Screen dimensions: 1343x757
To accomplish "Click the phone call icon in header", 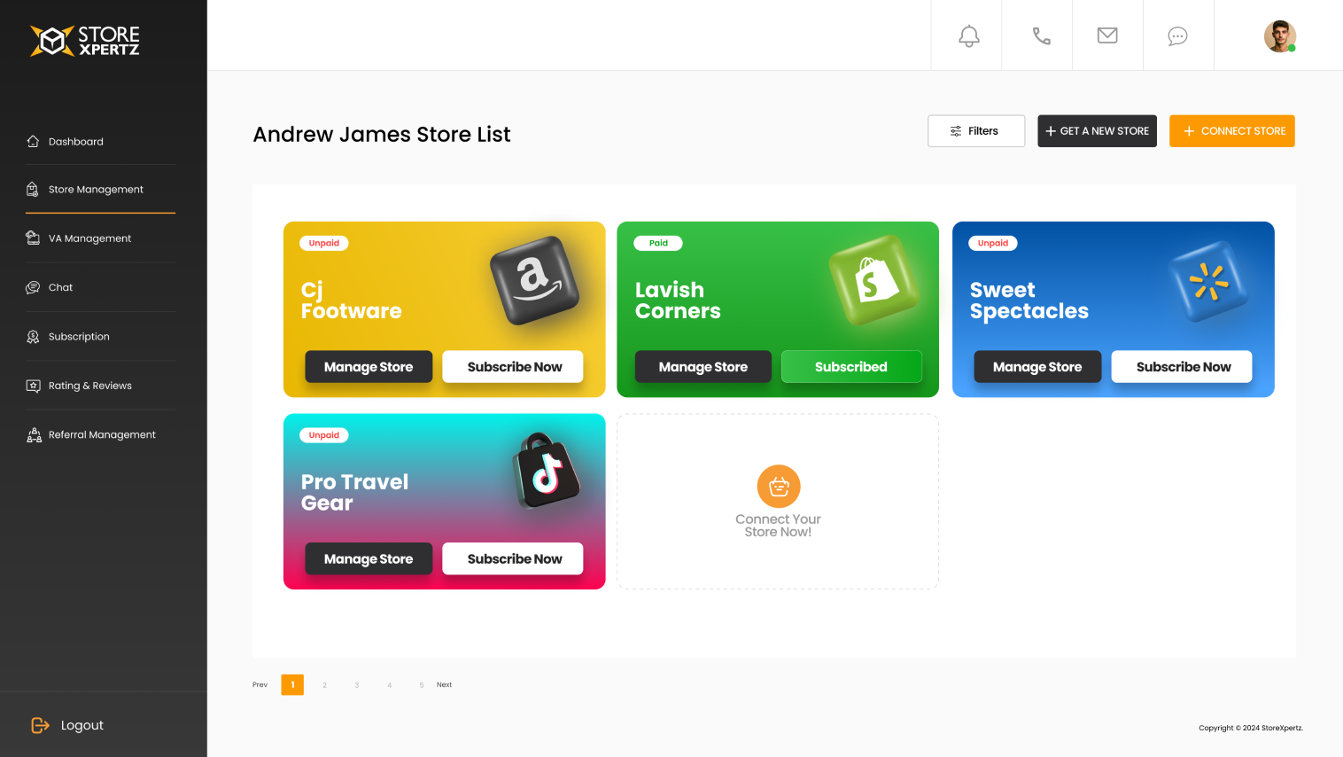I will click(x=1042, y=36).
